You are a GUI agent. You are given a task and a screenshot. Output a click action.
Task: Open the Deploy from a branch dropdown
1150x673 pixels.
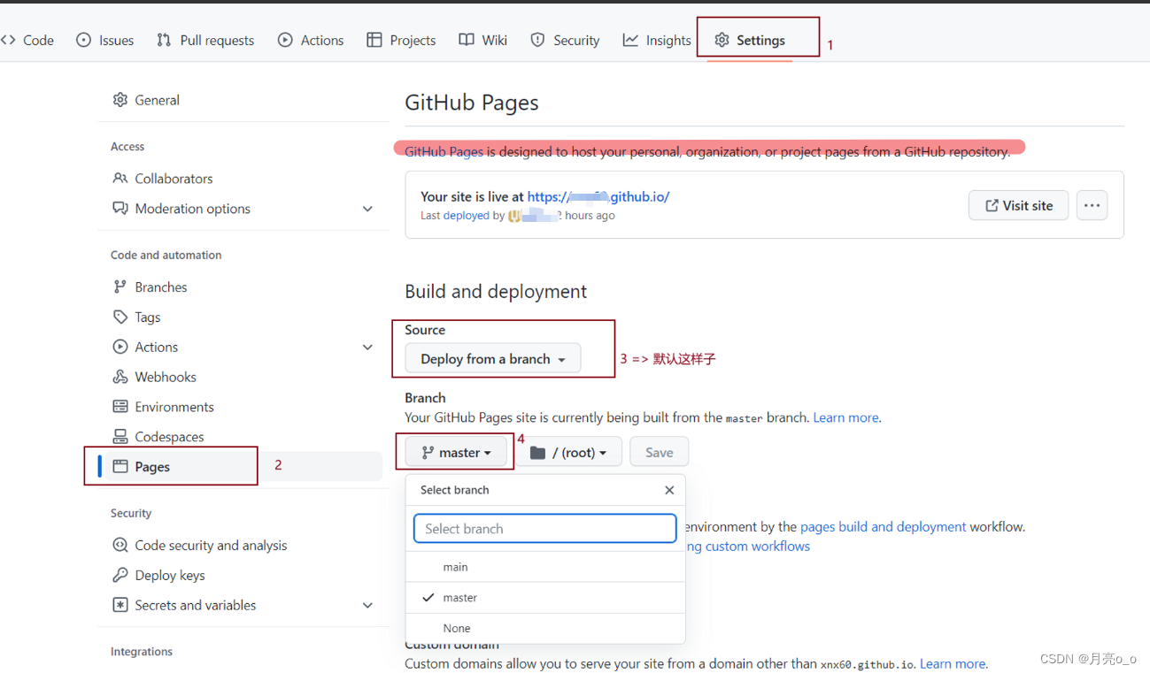(x=492, y=358)
